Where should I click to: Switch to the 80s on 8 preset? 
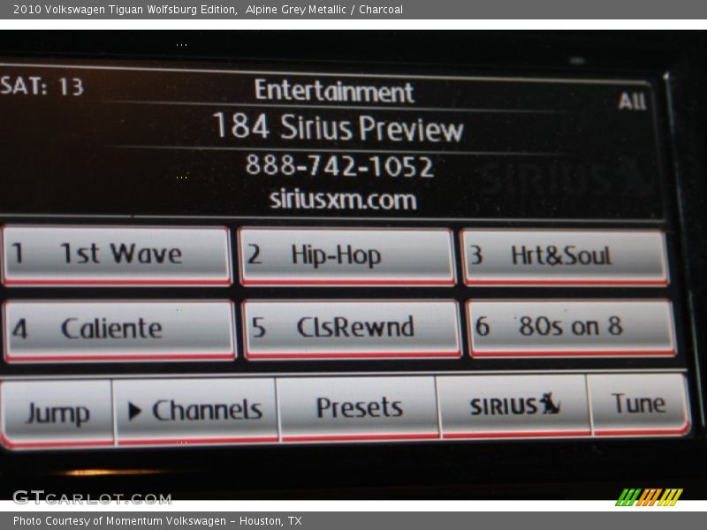(x=572, y=328)
